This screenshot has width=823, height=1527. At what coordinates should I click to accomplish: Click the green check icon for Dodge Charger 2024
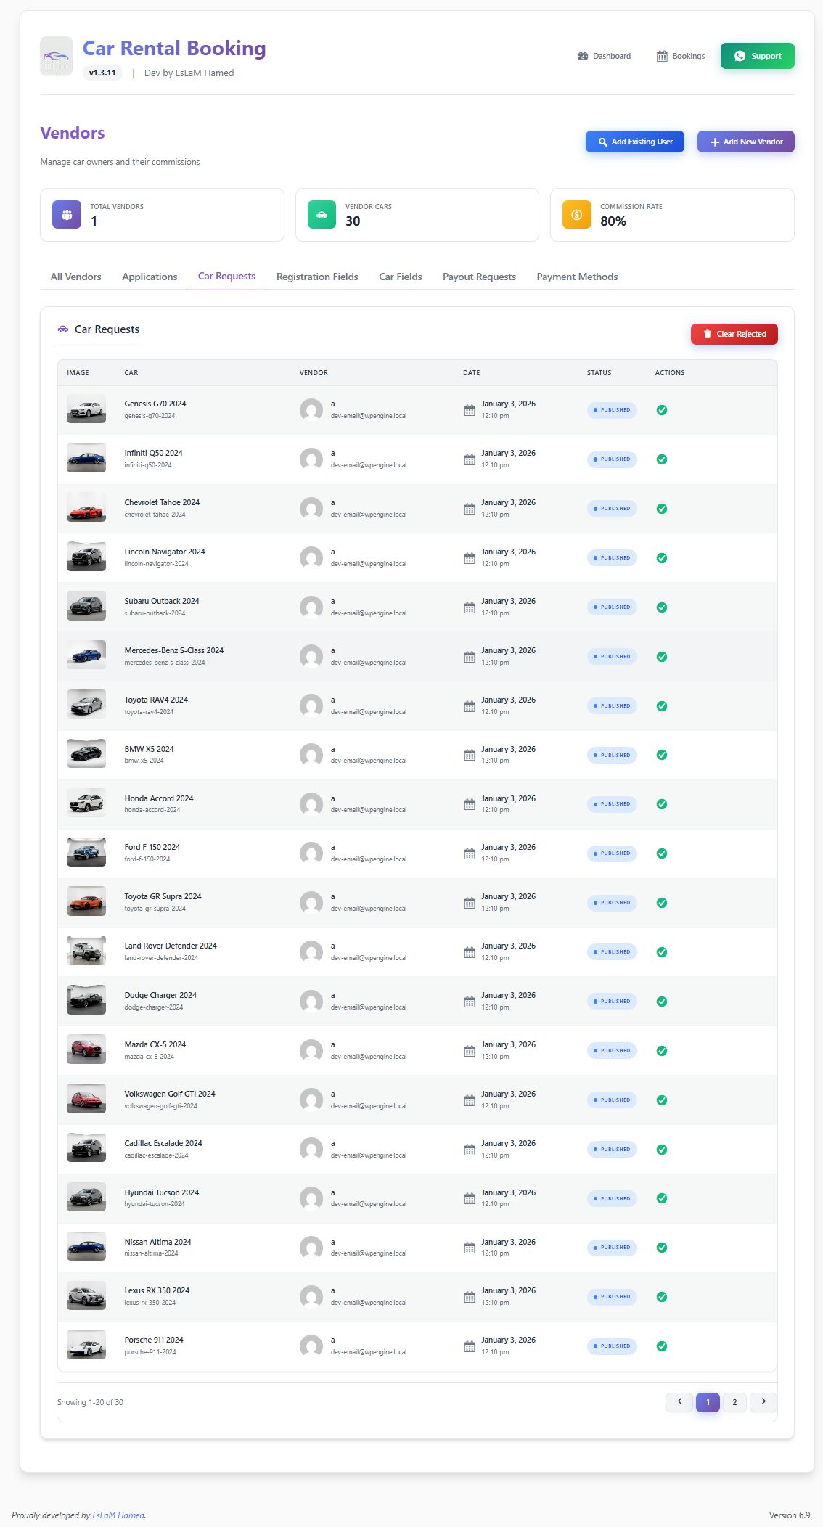pyautogui.click(x=662, y=1002)
